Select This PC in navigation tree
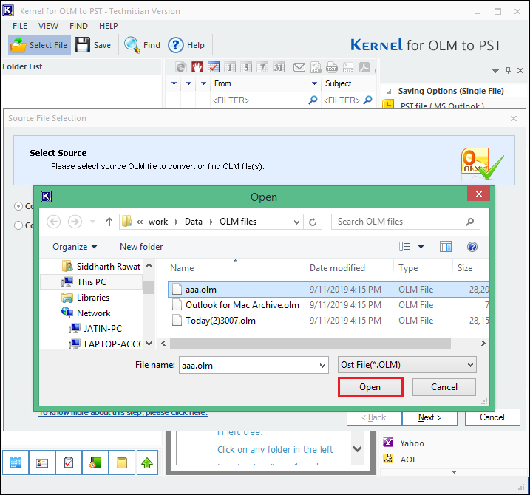This screenshot has height=495, width=530. tap(91, 281)
